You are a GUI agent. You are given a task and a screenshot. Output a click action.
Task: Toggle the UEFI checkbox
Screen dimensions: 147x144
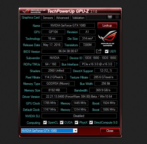pos(106,51)
